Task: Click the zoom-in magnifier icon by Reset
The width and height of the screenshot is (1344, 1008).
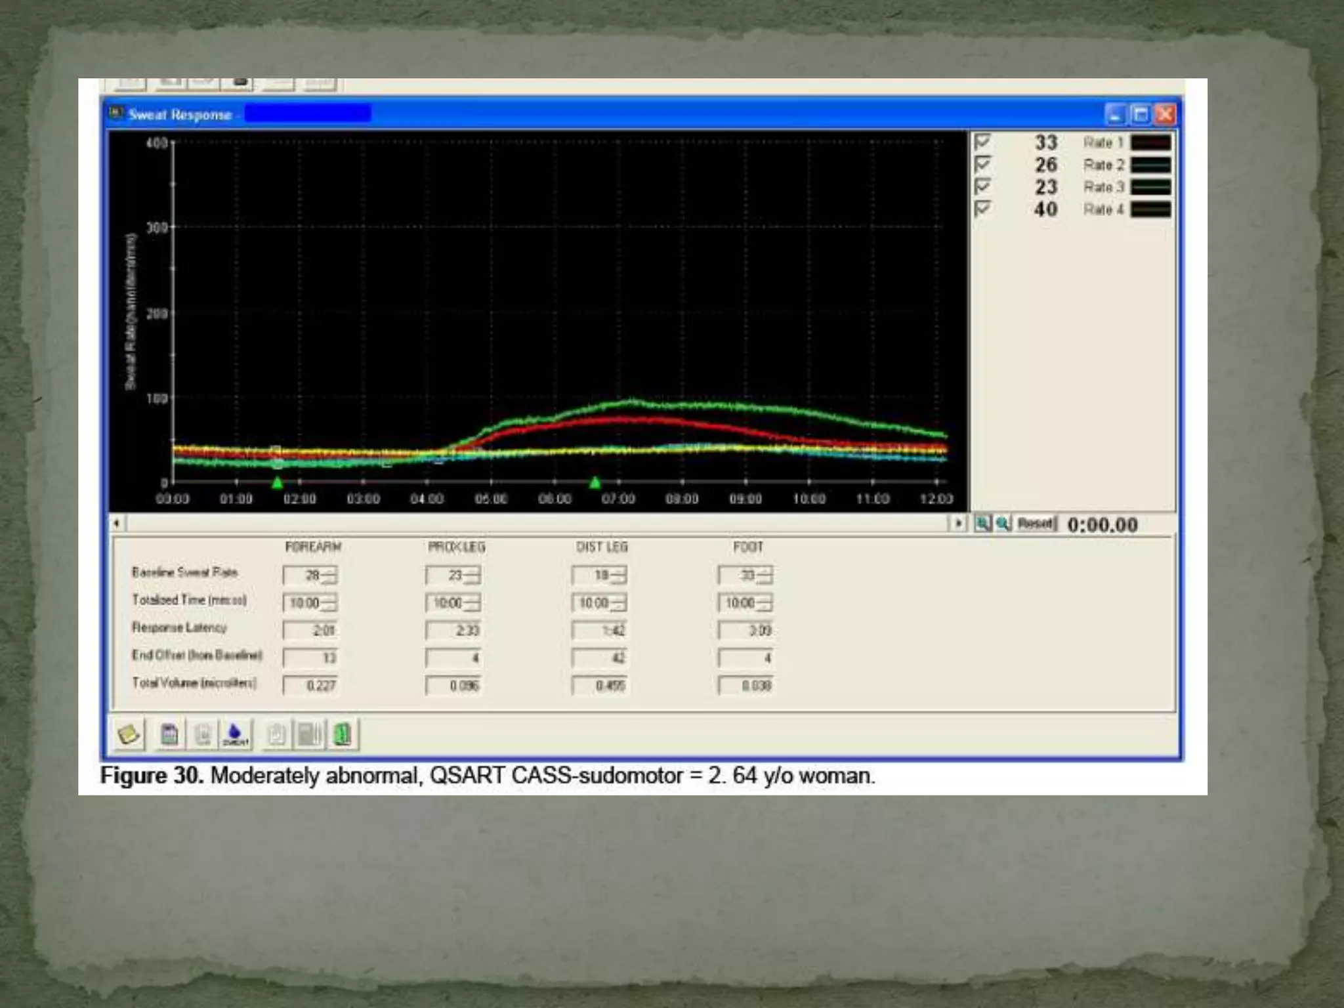Action: [x=982, y=524]
